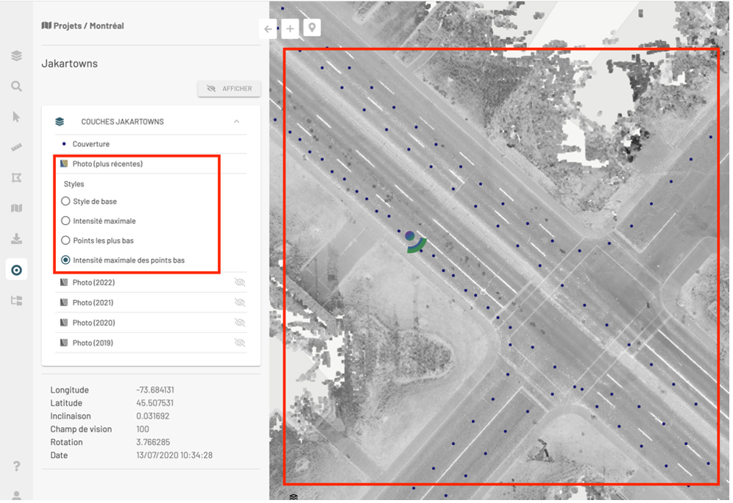The image size is (733, 503).
Task: Click the download icon in left sidebar
Action: click(16, 238)
